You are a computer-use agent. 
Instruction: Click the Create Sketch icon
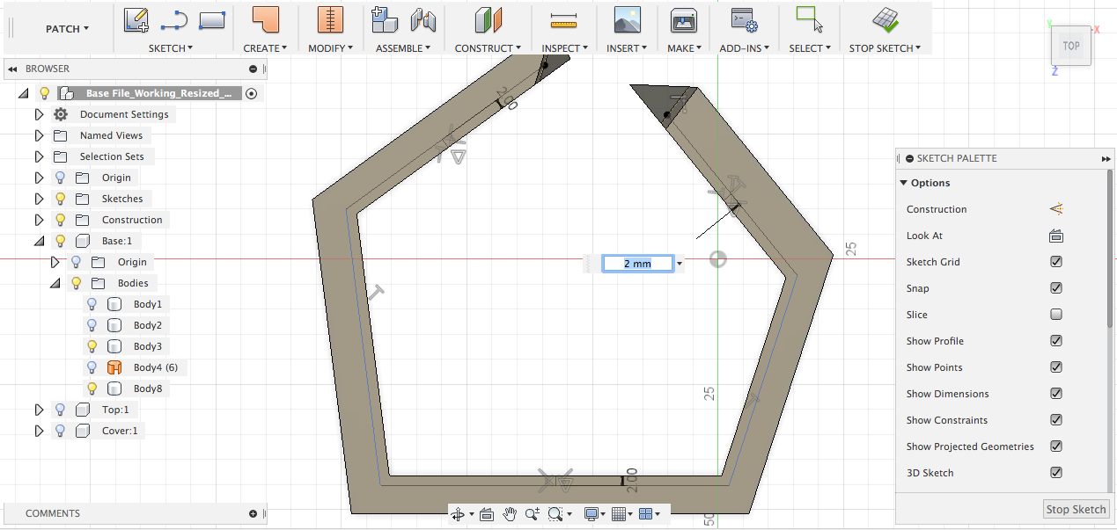click(136, 19)
